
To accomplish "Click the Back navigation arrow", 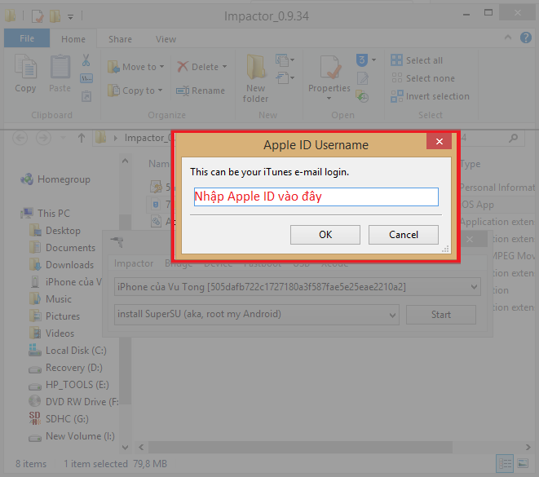I will [20, 138].
